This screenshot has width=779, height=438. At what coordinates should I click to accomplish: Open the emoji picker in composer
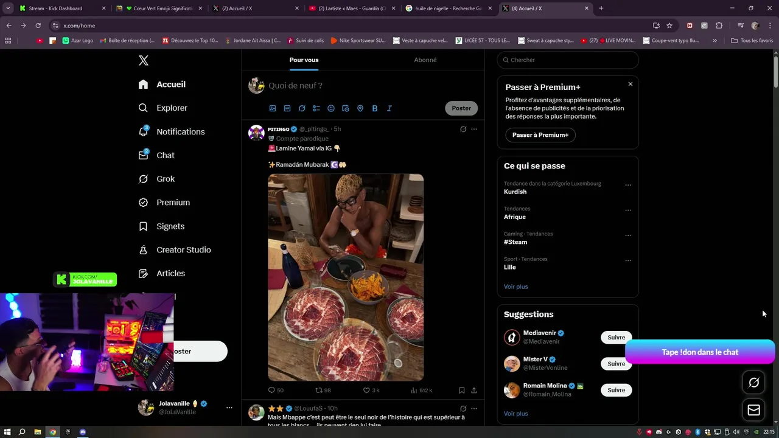[331, 108]
